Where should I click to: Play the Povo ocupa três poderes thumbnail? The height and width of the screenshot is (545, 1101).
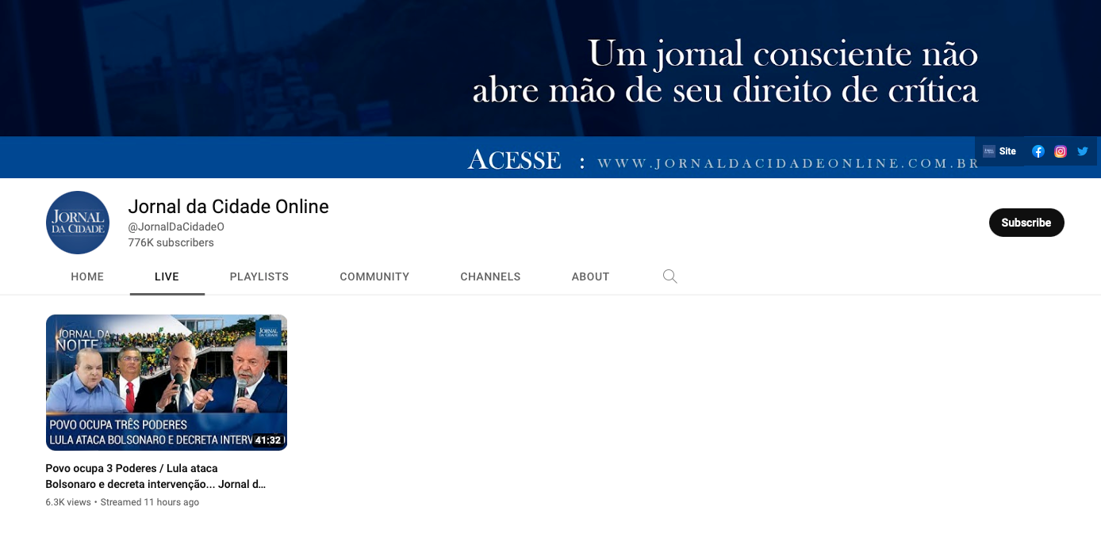tap(167, 383)
